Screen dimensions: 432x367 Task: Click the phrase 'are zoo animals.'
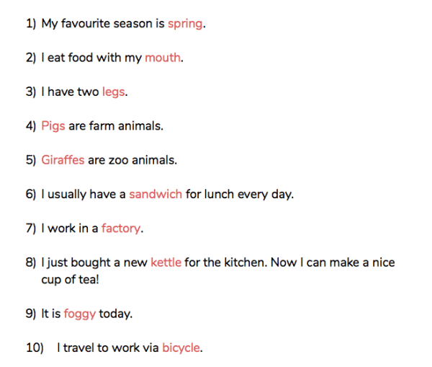click(132, 160)
